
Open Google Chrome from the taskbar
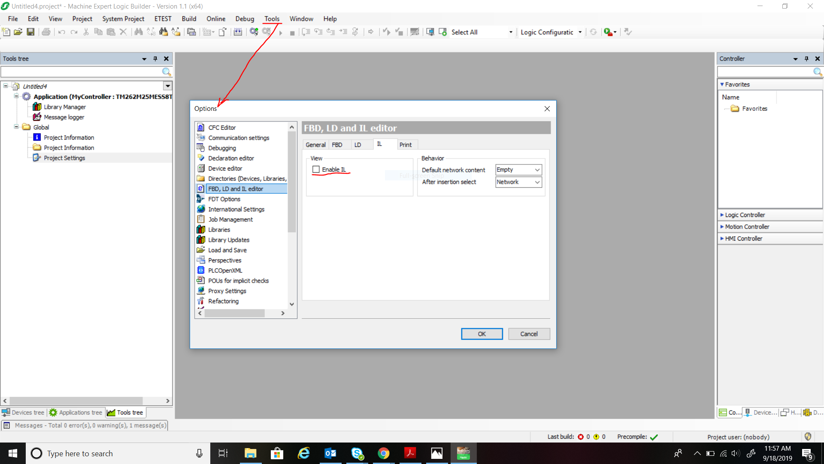pos(383,453)
